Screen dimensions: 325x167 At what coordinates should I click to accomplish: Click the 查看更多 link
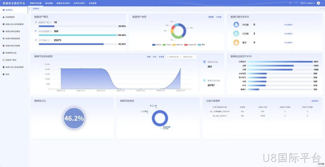(315, 101)
